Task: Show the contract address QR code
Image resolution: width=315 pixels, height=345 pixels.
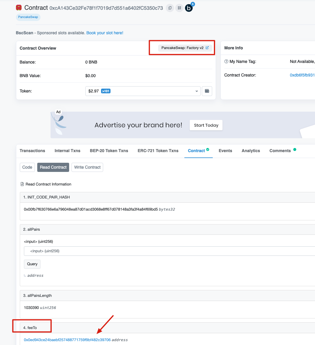Action: [x=179, y=8]
